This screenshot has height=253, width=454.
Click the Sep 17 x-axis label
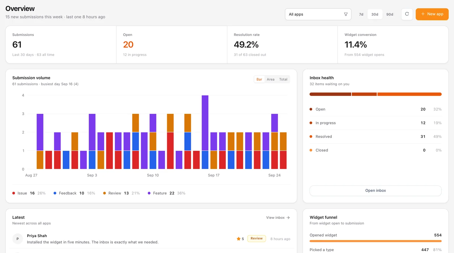tap(214, 175)
